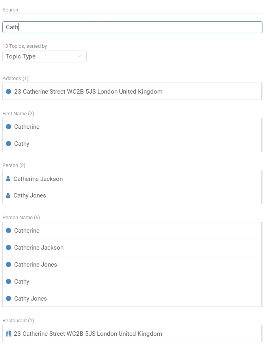Click the dot icon beside First Name Cathy
268x346 pixels.
9,144
